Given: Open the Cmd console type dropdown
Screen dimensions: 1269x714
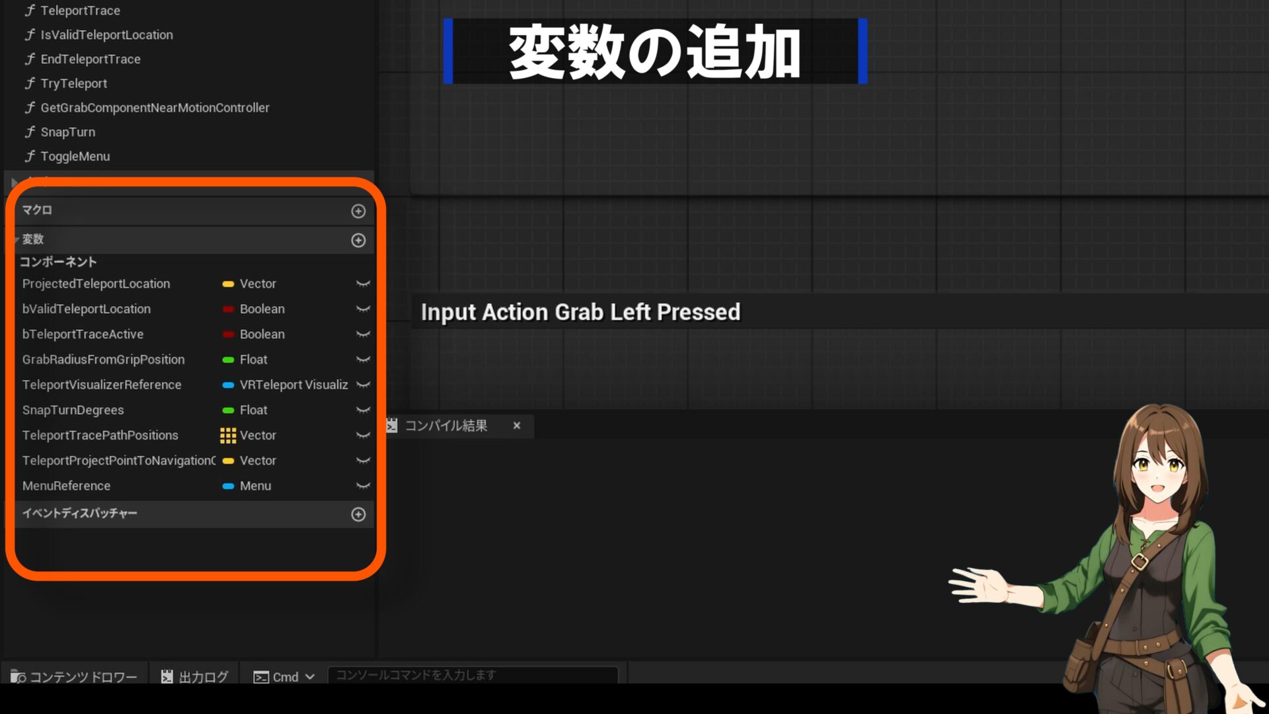Looking at the screenshot, I should [x=284, y=676].
